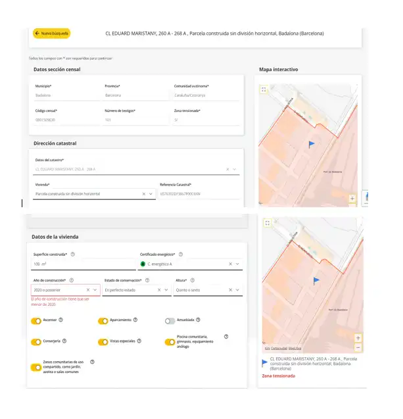403x419 pixels.
Task: Clear the Datos del catastro selection
Action: [x=227, y=169]
